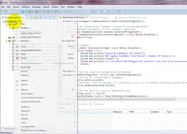Open the Run button dropdown arrow
The width and height of the screenshot is (187, 134).
coord(33,11)
